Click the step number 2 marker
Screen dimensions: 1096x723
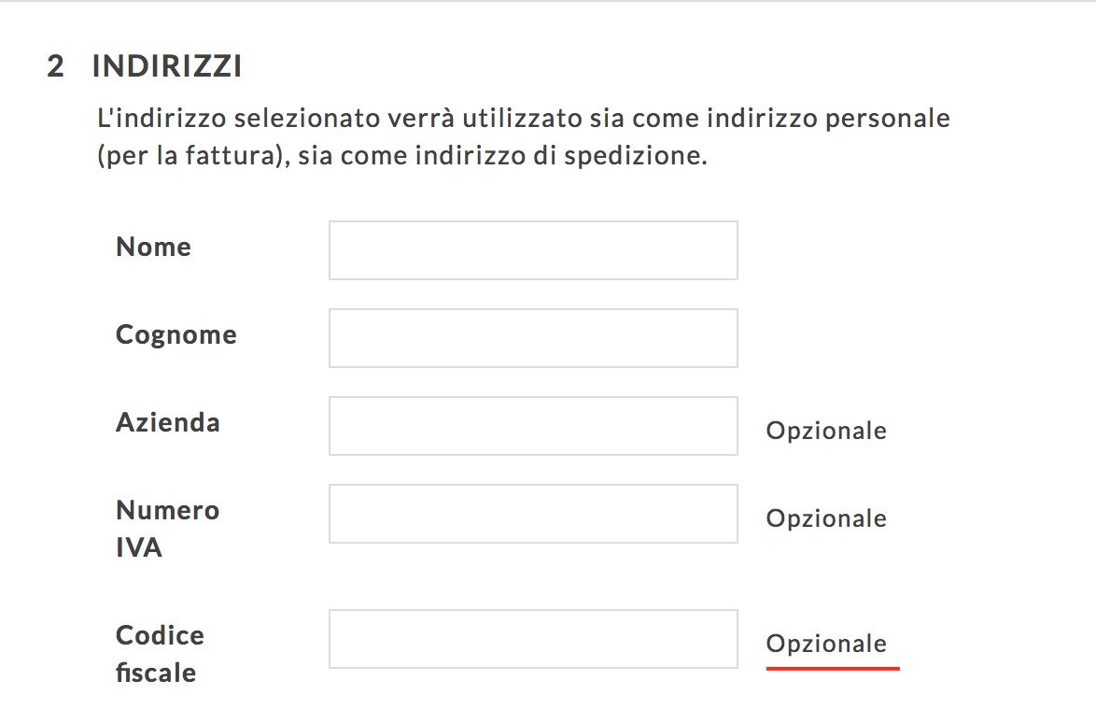point(55,66)
